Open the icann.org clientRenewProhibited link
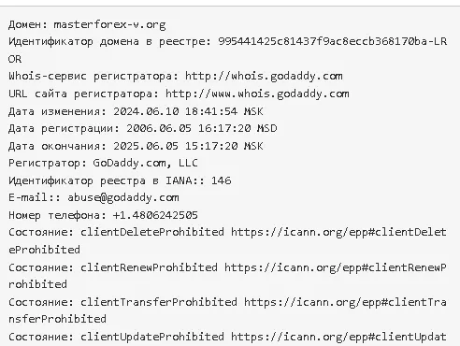This screenshot has height=346, width=460. point(336,267)
